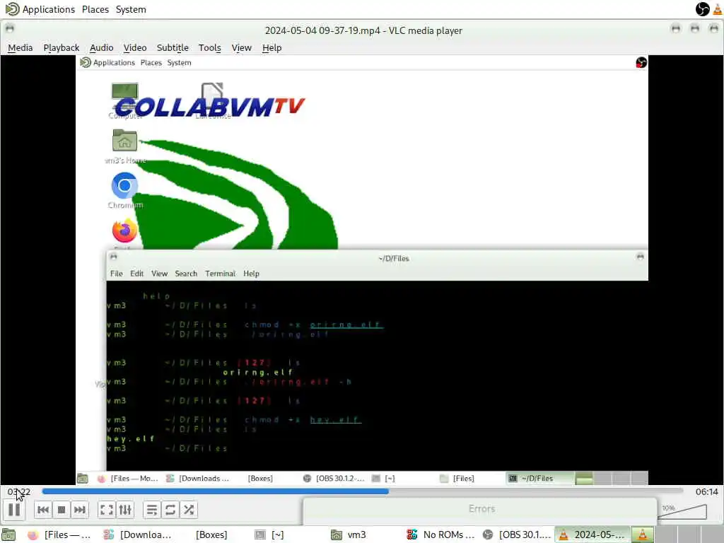Switch to the Files Mozilla Firefox taskbar window
The image size is (724, 543).
tap(60, 535)
